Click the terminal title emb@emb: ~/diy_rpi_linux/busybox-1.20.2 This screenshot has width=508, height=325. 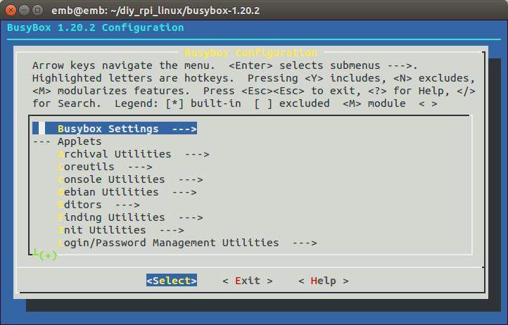click(155, 11)
